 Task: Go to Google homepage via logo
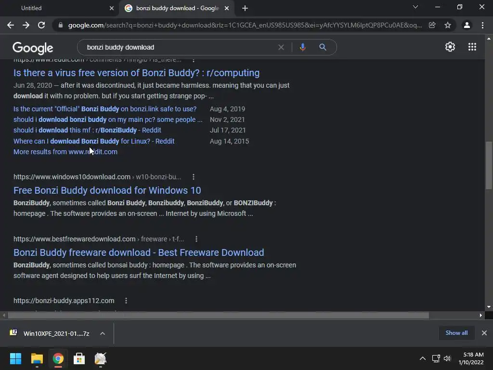33,48
